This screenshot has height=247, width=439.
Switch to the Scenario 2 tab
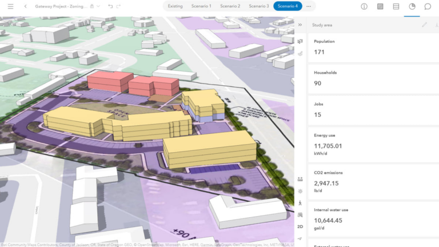pos(230,6)
